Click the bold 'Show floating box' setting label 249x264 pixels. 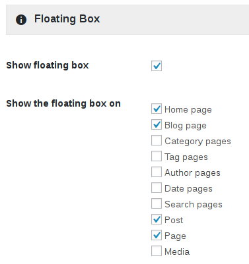[x=48, y=65]
